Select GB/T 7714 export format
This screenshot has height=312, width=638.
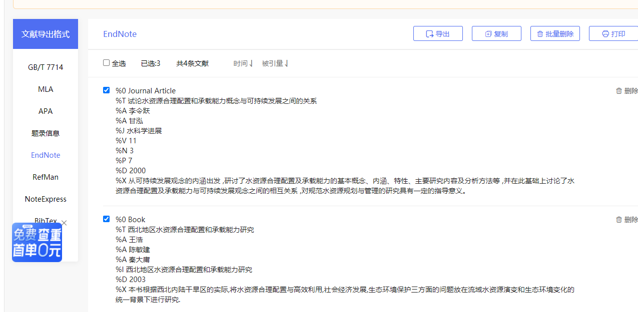[46, 67]
